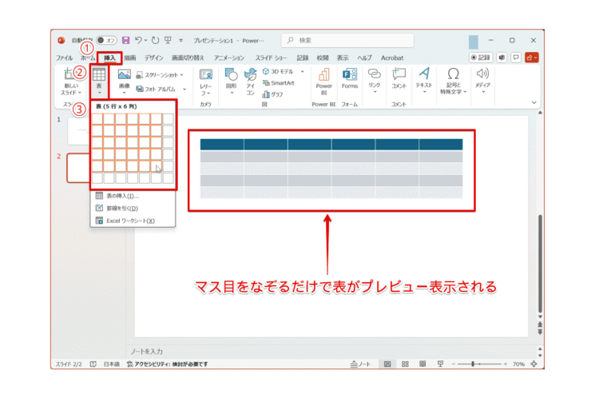This screenshot has height=394, width=591.
Task: Switch to reading view icon
Action: pos(422,364)
